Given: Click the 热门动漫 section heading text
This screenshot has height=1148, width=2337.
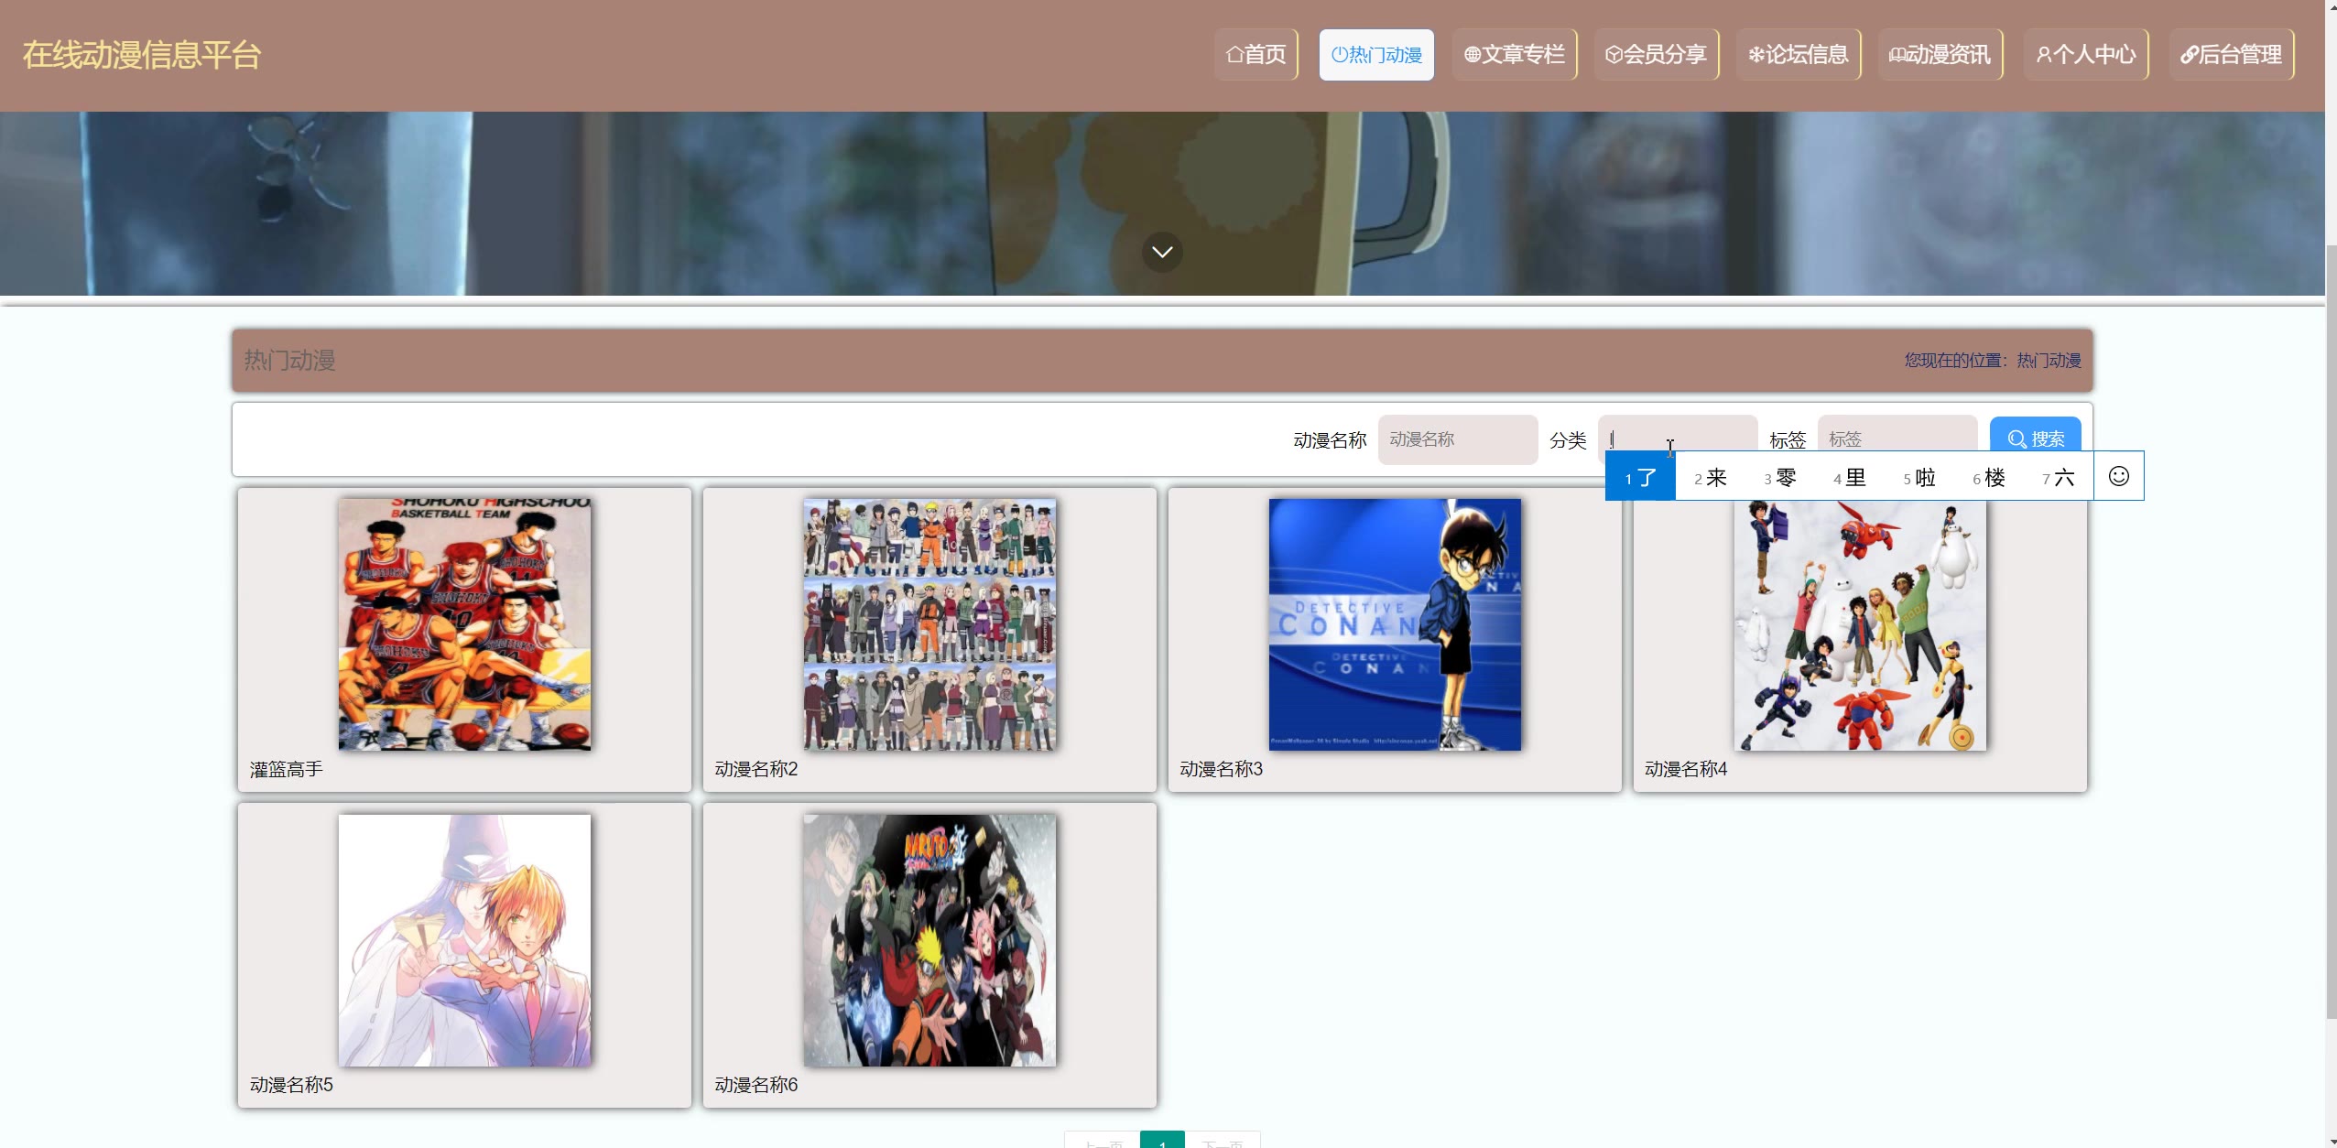Looking at the screenshot, I should [289, 360].
